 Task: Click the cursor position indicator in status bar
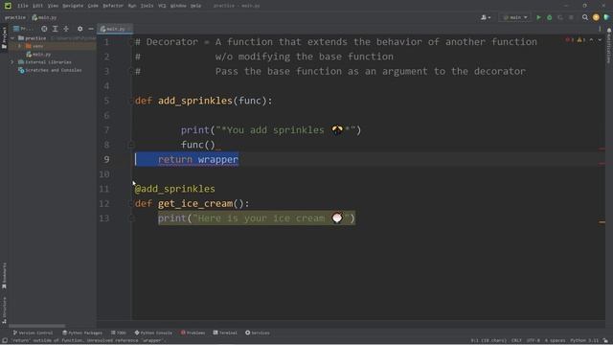tap(488, 341)
